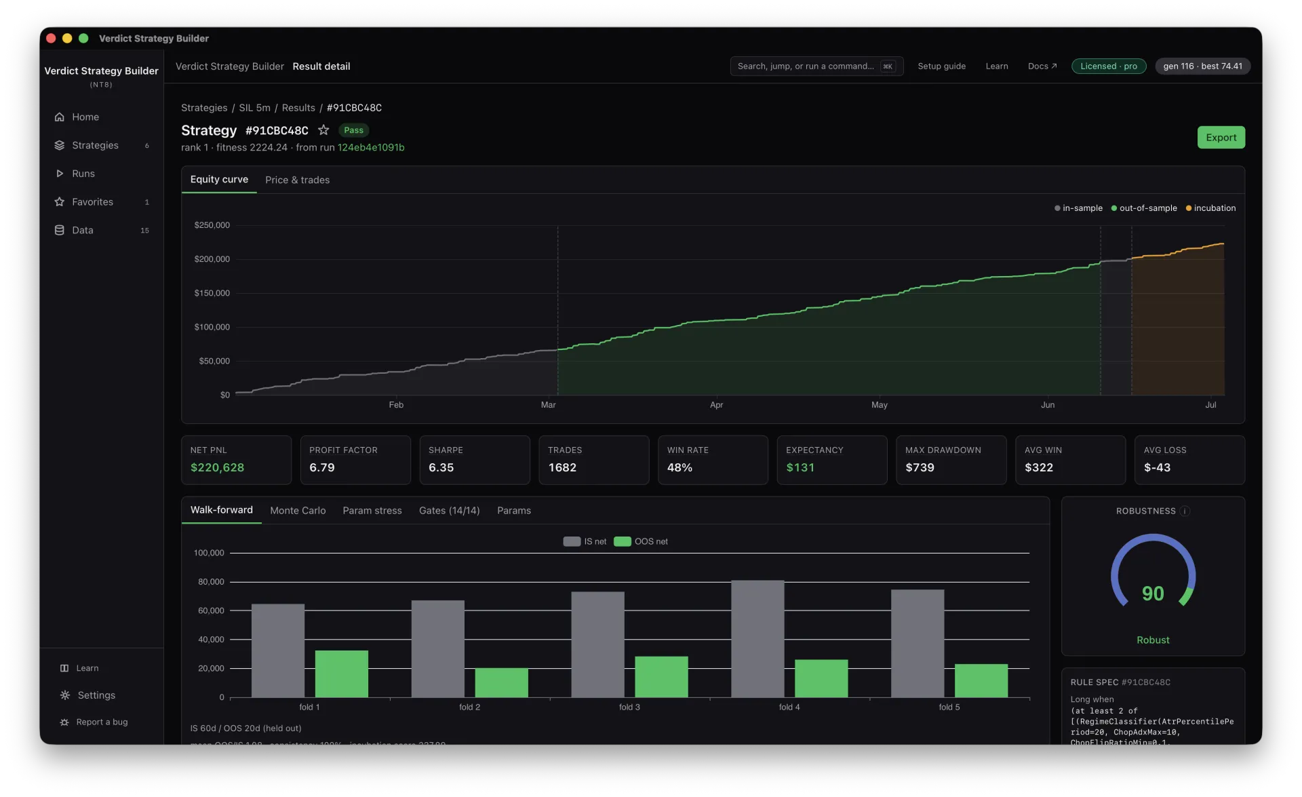The image size is (1302, 797).
Task: Click the Learn link in top bar
Action: pos(997,66)
